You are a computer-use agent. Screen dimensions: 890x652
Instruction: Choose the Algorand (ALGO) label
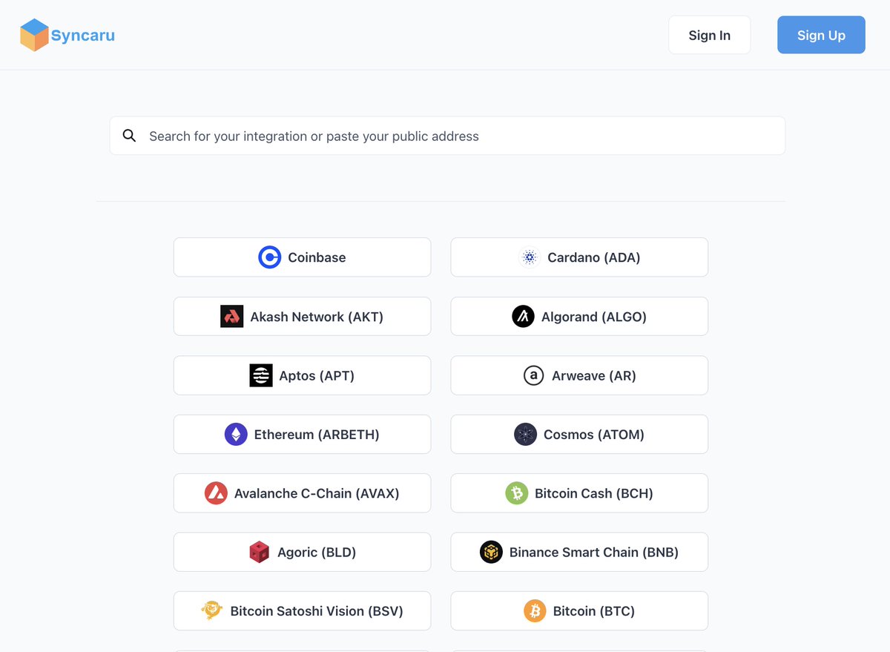593,317
